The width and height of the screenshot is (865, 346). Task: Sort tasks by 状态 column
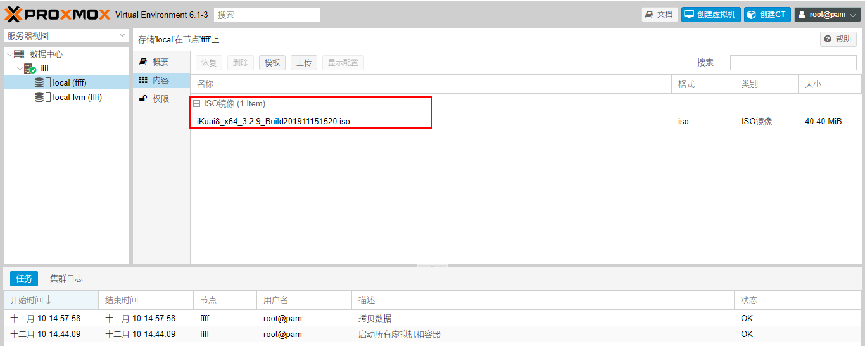[x=798, y=300]
